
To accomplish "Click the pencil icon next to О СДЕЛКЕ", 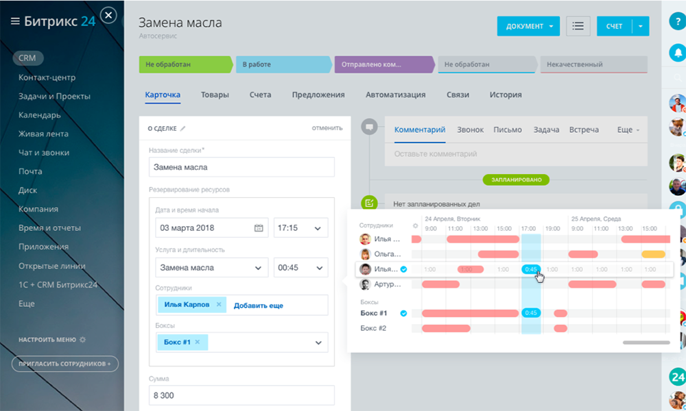I will 183,128.
